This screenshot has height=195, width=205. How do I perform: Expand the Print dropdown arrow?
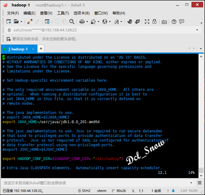pyautogui.click(x=87, y=22)
